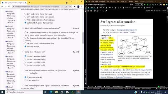Select 'All of the above' option
Viewport: 168px width, 94px height.
coord(25,46)
